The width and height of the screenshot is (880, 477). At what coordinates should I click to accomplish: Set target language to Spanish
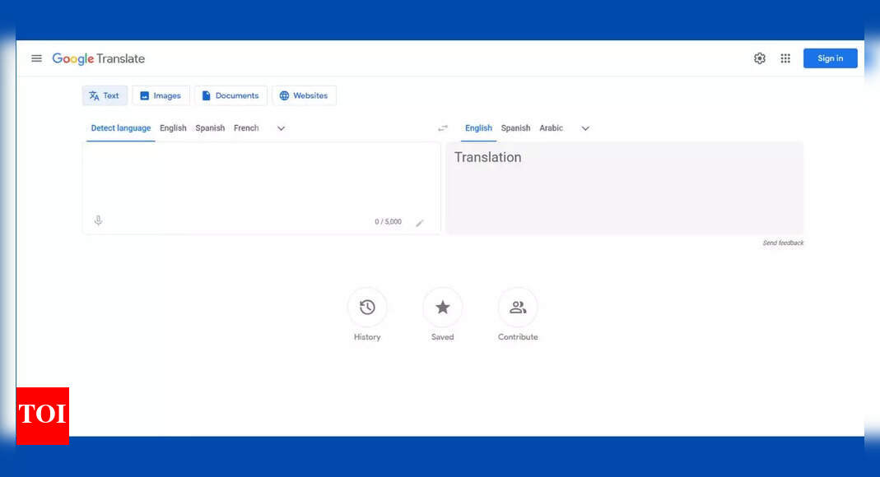(515, 128)
